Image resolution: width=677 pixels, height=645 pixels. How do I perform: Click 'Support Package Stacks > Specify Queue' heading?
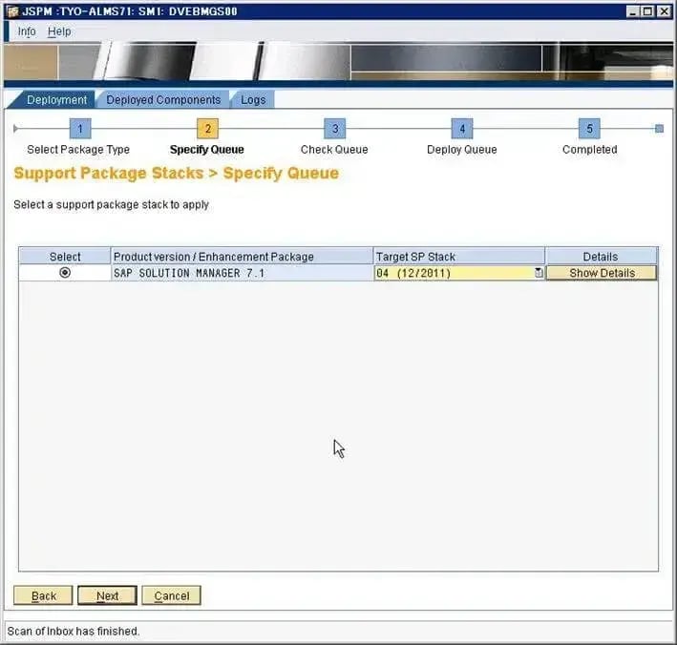pos(176,173)
